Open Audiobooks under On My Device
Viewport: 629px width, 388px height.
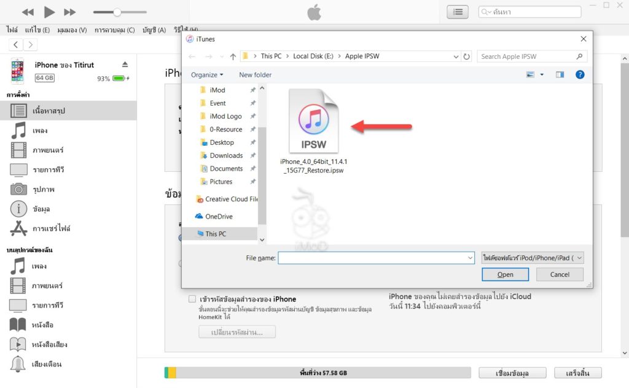pos(37,344)
